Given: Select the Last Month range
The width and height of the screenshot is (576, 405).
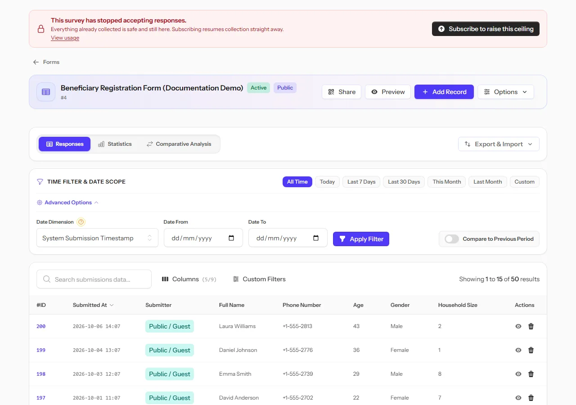Looking at the screenshot, I should point(488,182).
